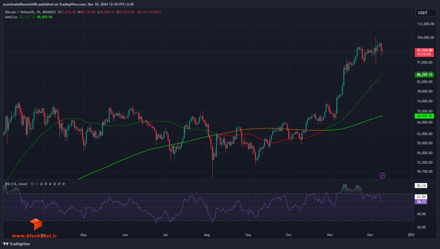Click the 58.13 value beside RSI legend
440x249 pixels.
(34, 184)
